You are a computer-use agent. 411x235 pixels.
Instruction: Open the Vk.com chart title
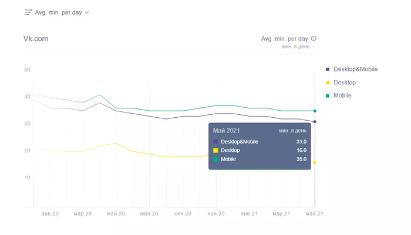35,39
